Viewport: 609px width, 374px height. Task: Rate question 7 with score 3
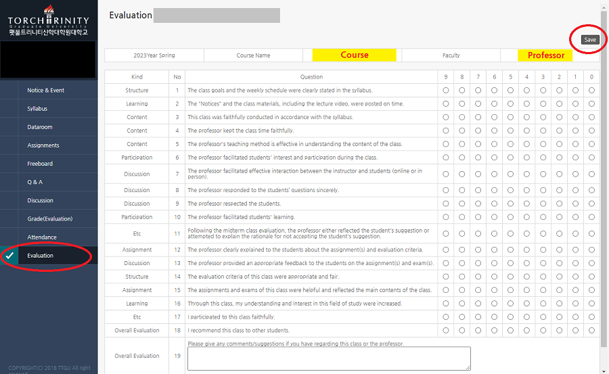tap(543, 174)
